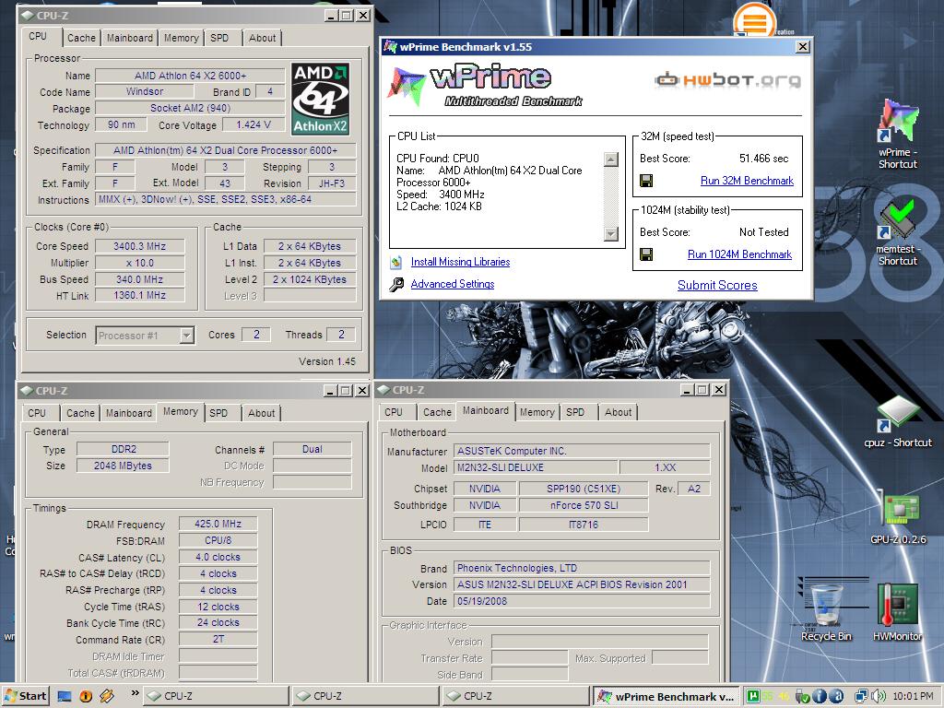Select the third CPU-Z taskbar button
The image size is (944, 708).
[516, 697]
